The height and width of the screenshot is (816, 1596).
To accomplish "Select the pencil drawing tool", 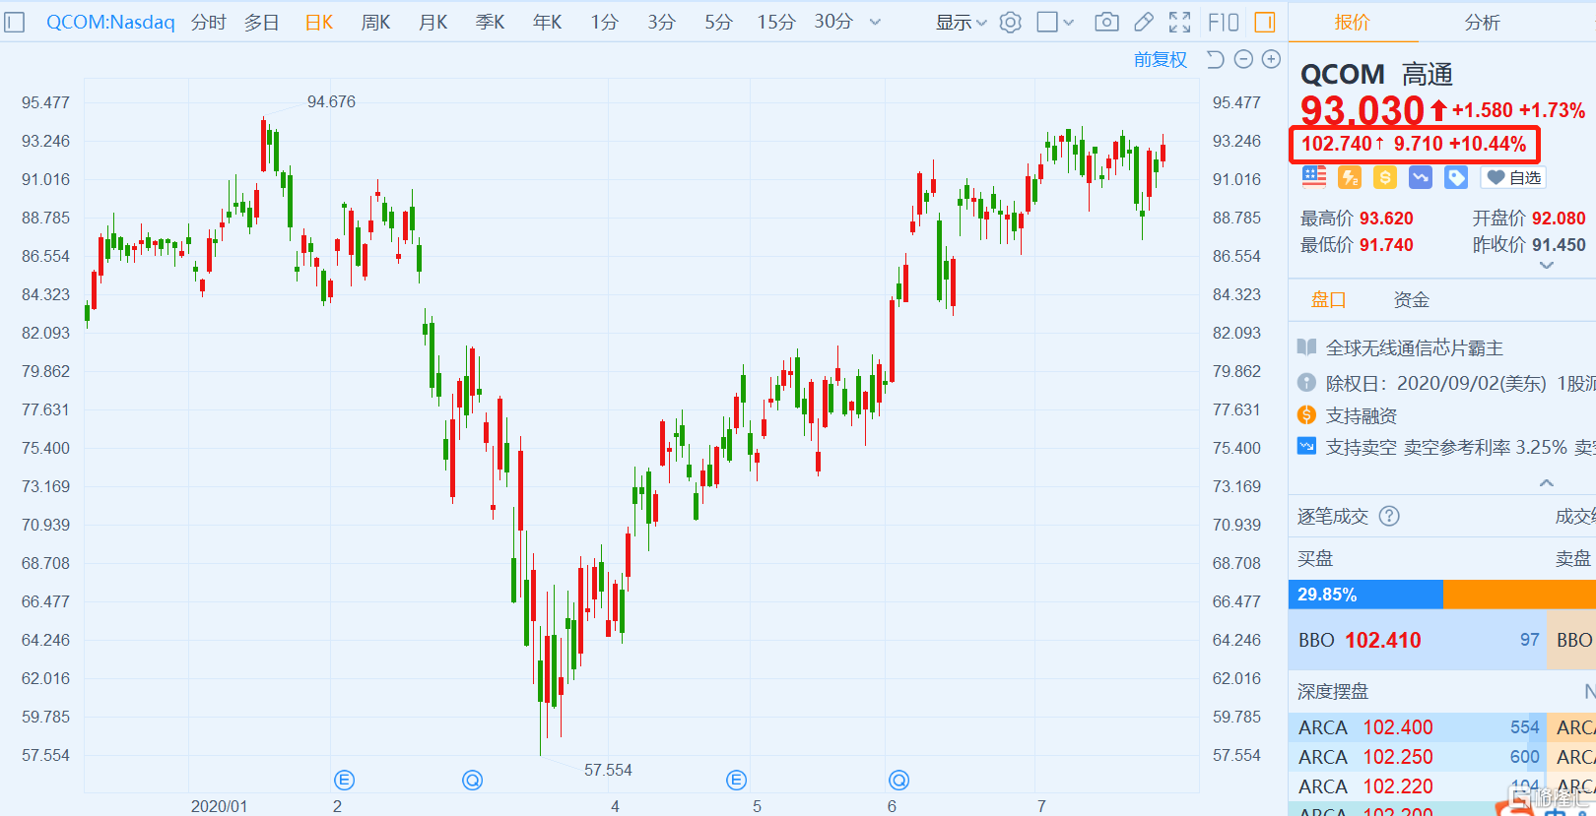I will pos(1144,22).
